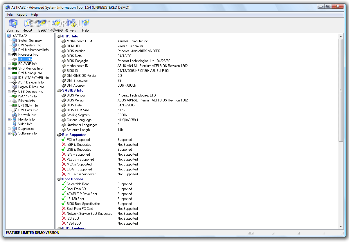349x242 pixels.
Task: Select the Diagnostics icon in tree
Action: pyautogui.click(x=15, y=129)
